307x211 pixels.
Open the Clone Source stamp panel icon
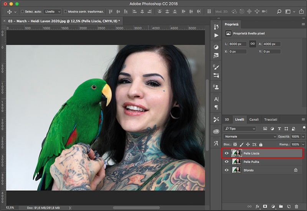[x=216, y=87]
